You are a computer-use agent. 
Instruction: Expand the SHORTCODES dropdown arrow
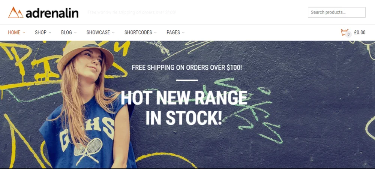(156, 33)
